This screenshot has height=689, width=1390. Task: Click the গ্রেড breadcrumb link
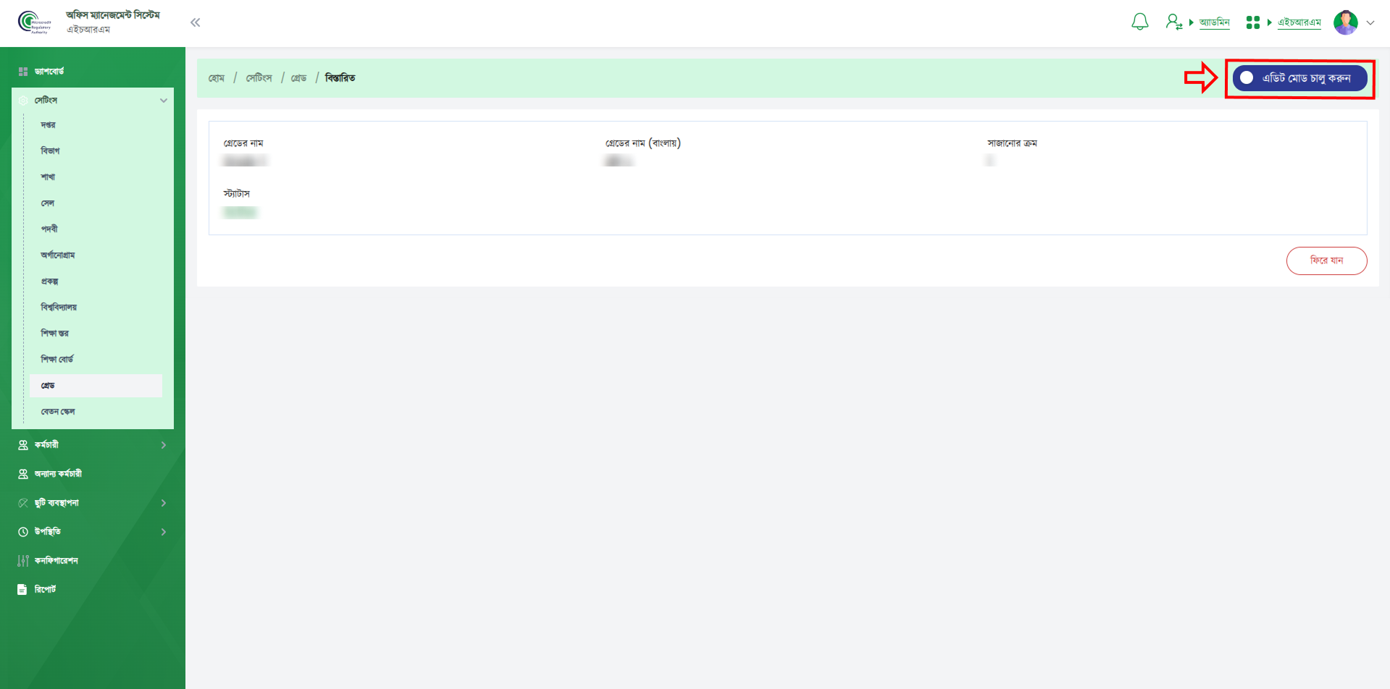coord(298,78)
